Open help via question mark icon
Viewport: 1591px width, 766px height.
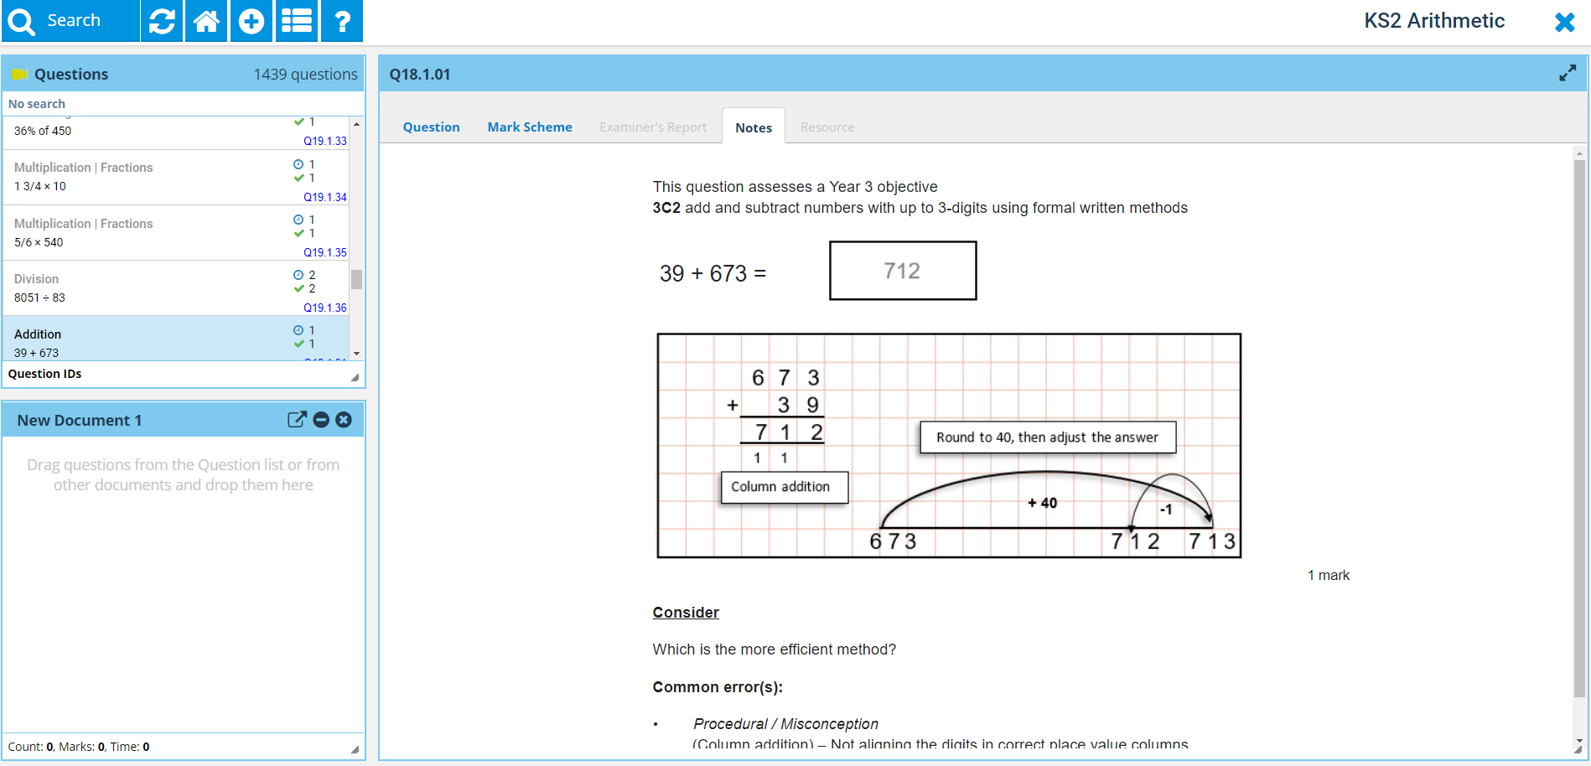pyautogui.click(x=342, y=21)
